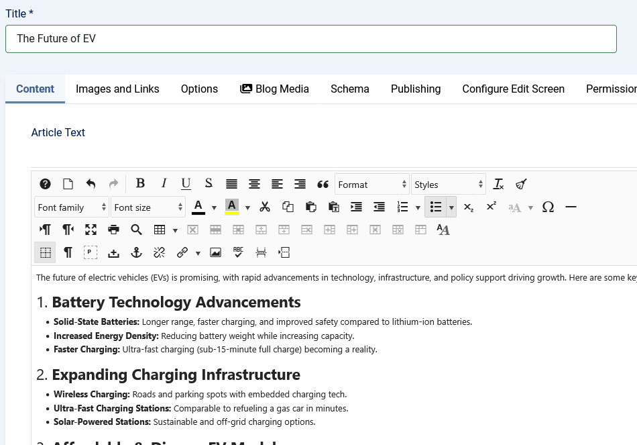Click the Help question mark icon

pos(45,184)
